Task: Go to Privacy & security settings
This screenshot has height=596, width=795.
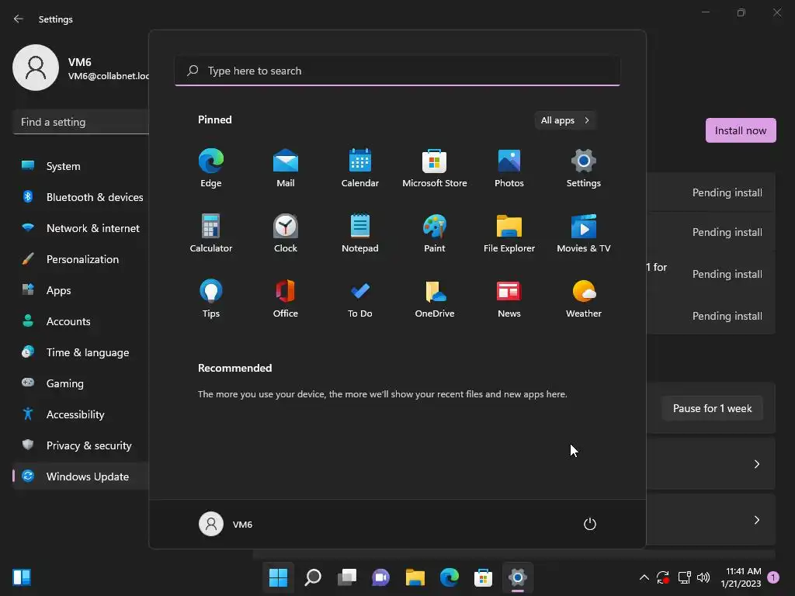Action: coord(81,445)
